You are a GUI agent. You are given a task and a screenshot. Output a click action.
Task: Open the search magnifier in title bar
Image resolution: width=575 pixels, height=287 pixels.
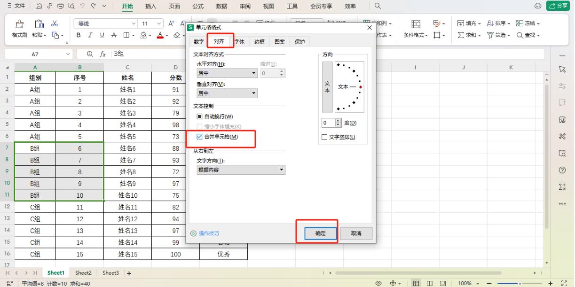tap(378, 6)
